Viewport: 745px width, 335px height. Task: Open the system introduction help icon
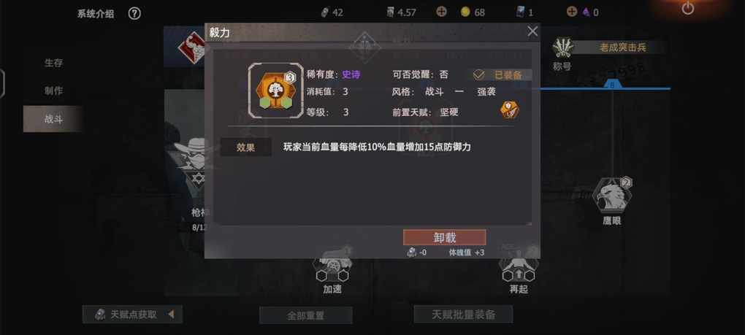click(134, 13)
